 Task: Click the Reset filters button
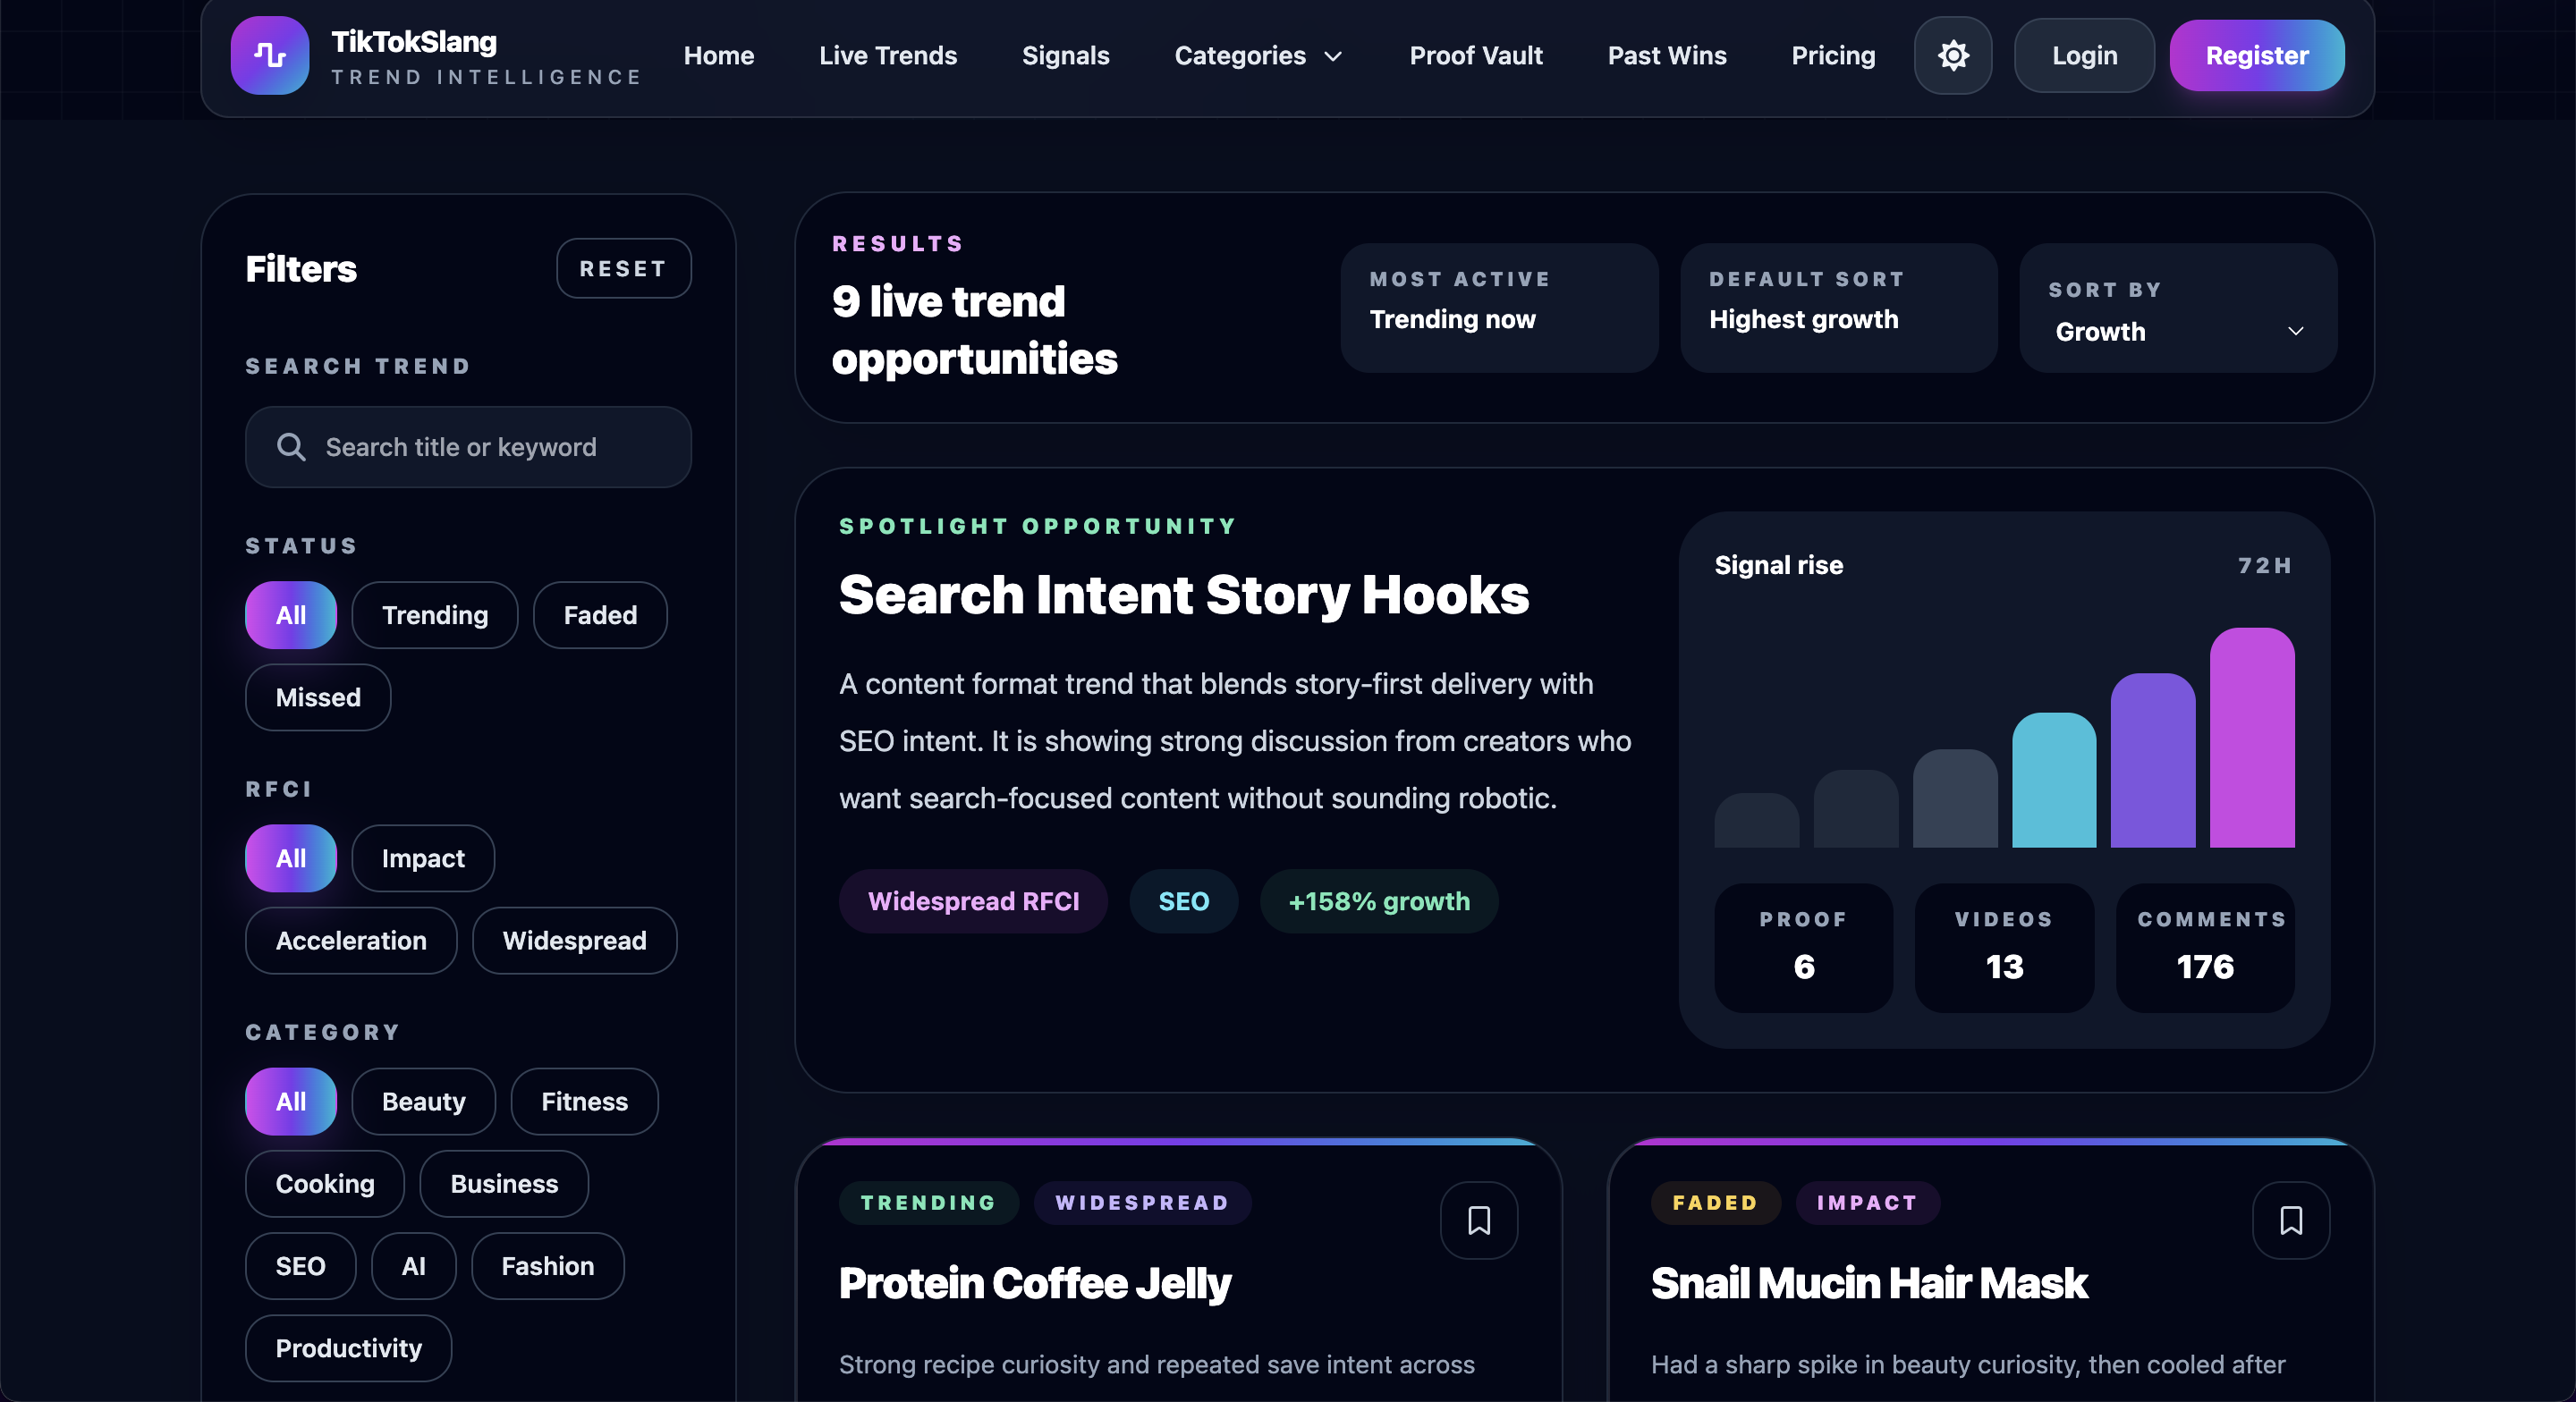tap(623, 268)
